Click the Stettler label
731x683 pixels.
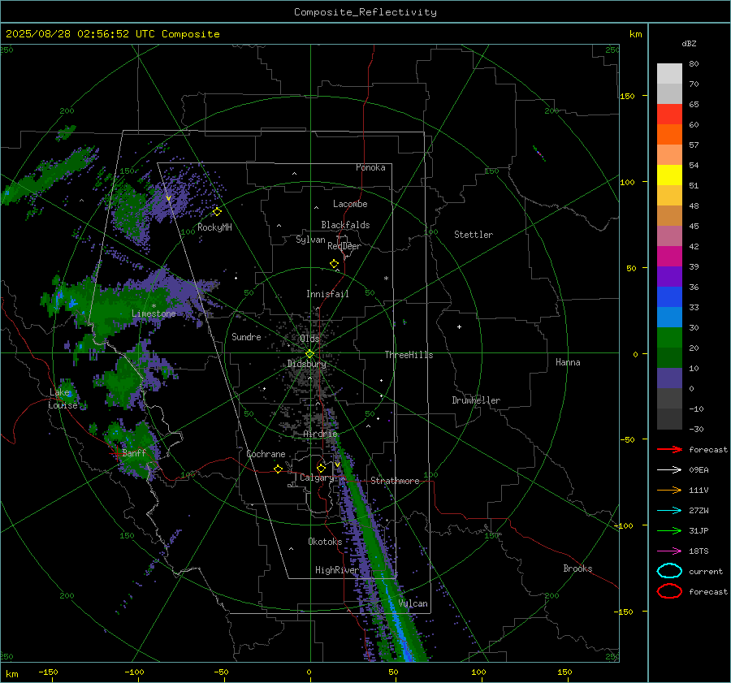point(474,235)
